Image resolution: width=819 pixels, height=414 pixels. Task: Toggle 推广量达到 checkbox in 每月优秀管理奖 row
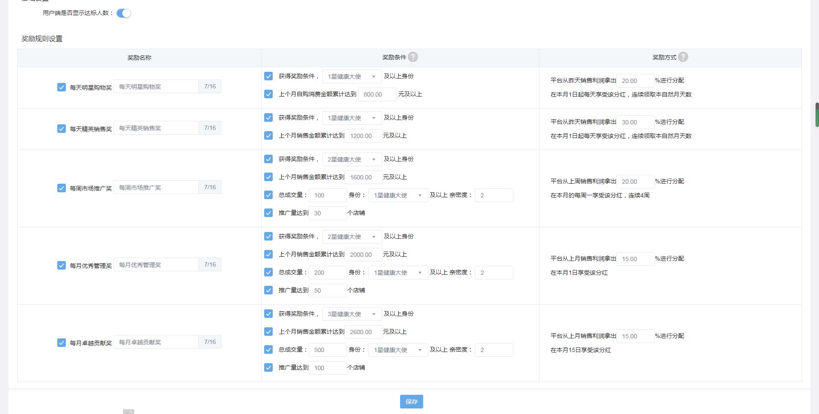pos(268,290)
